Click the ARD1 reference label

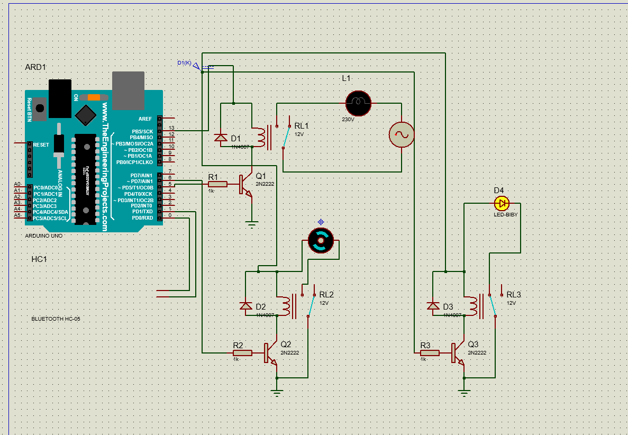click(35, 67)
